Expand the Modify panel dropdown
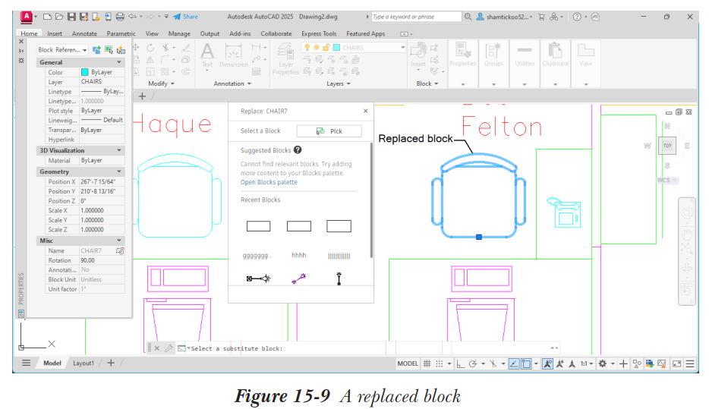Image resolution: width=709 pixels, height=409 pixels. click(x=161, y=83)
